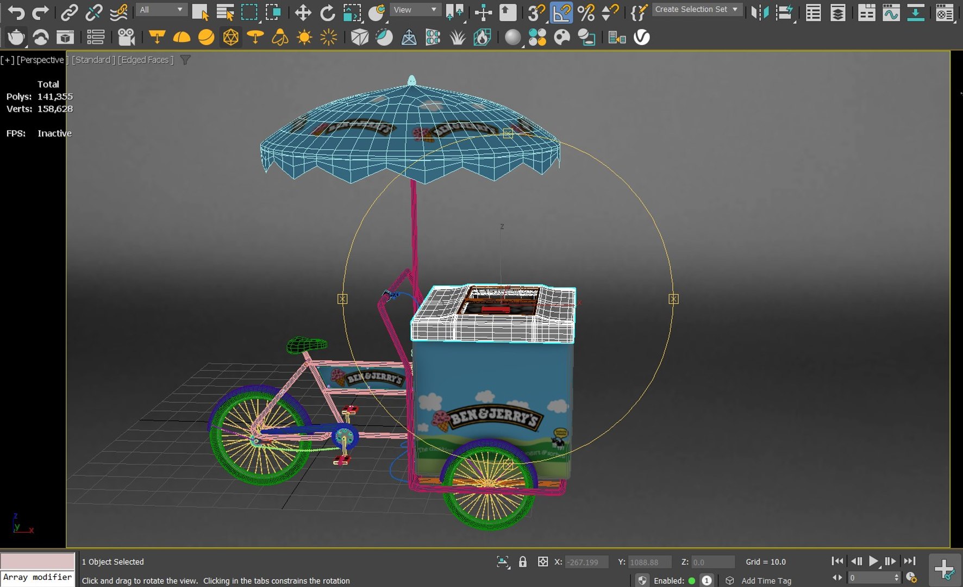Activate the Select and Link tool

coord(69,12)
